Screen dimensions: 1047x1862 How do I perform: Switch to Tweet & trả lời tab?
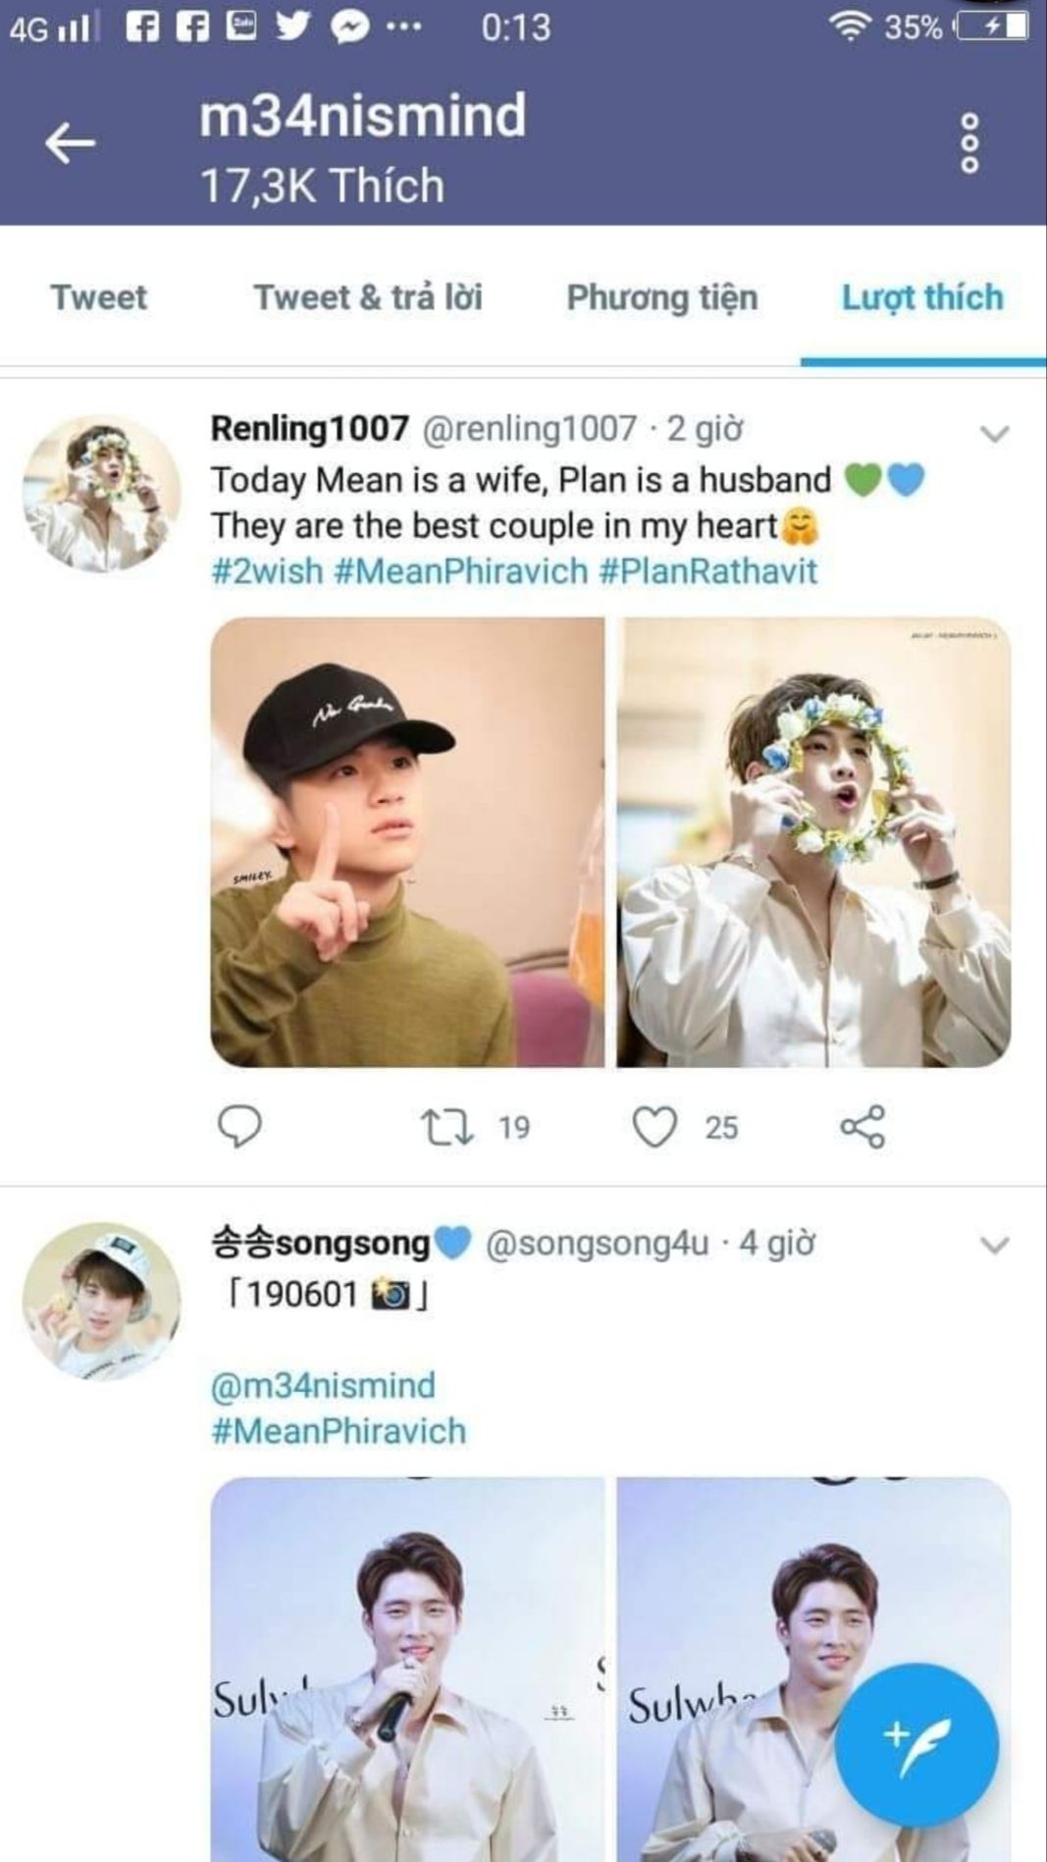pos(368,297)
